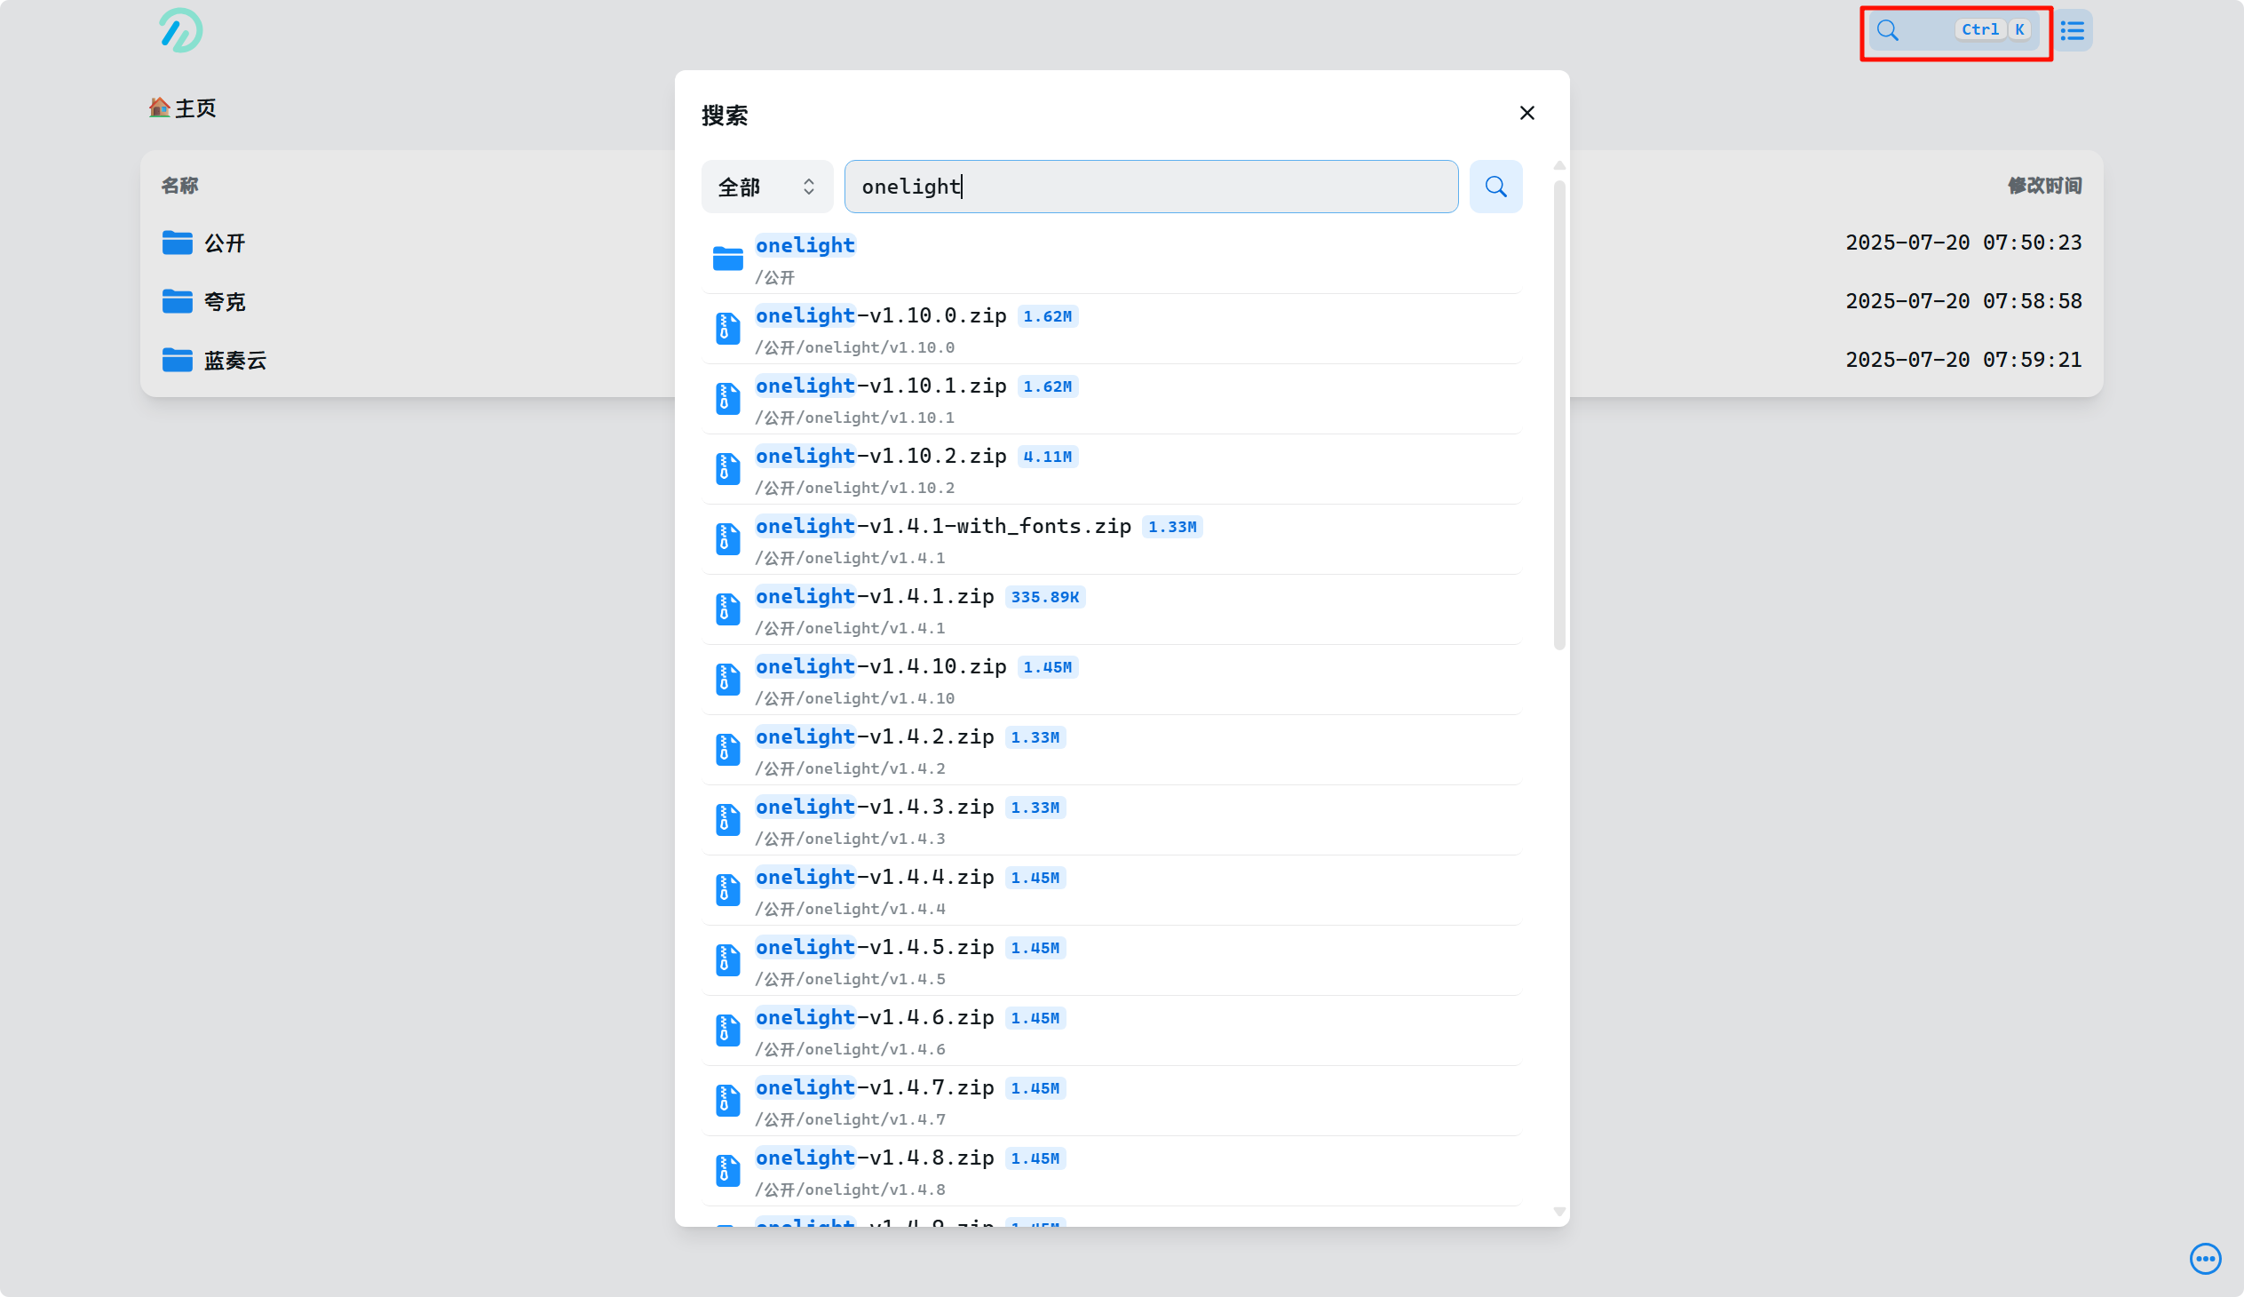The image size is (2244, 1297).
Task: Click the zip icon next to onelight-v1.10.0.zip
Action: (727, 328)
